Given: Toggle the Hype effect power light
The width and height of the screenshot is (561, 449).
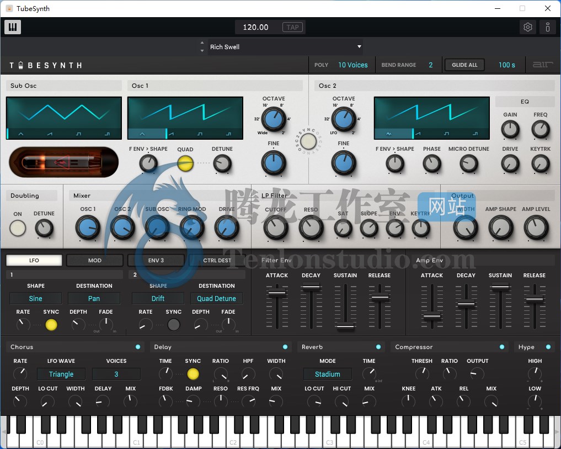Looking at the screenshot, I should click(548, 347).
